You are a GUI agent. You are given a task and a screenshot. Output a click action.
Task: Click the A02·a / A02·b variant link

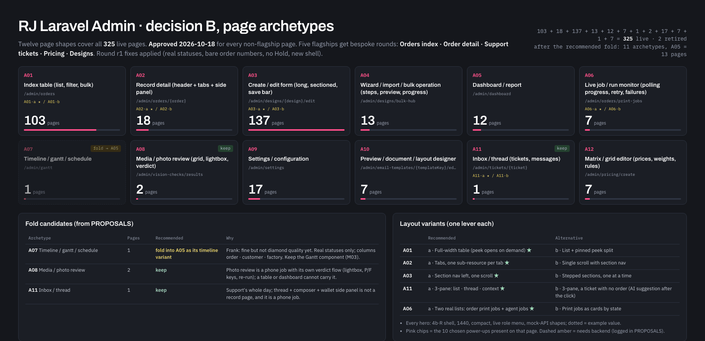click(154, 109)
